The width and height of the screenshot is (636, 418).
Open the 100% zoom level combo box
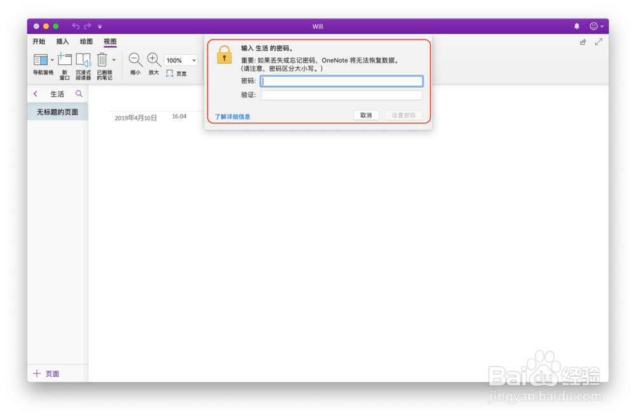coord(181,60)
